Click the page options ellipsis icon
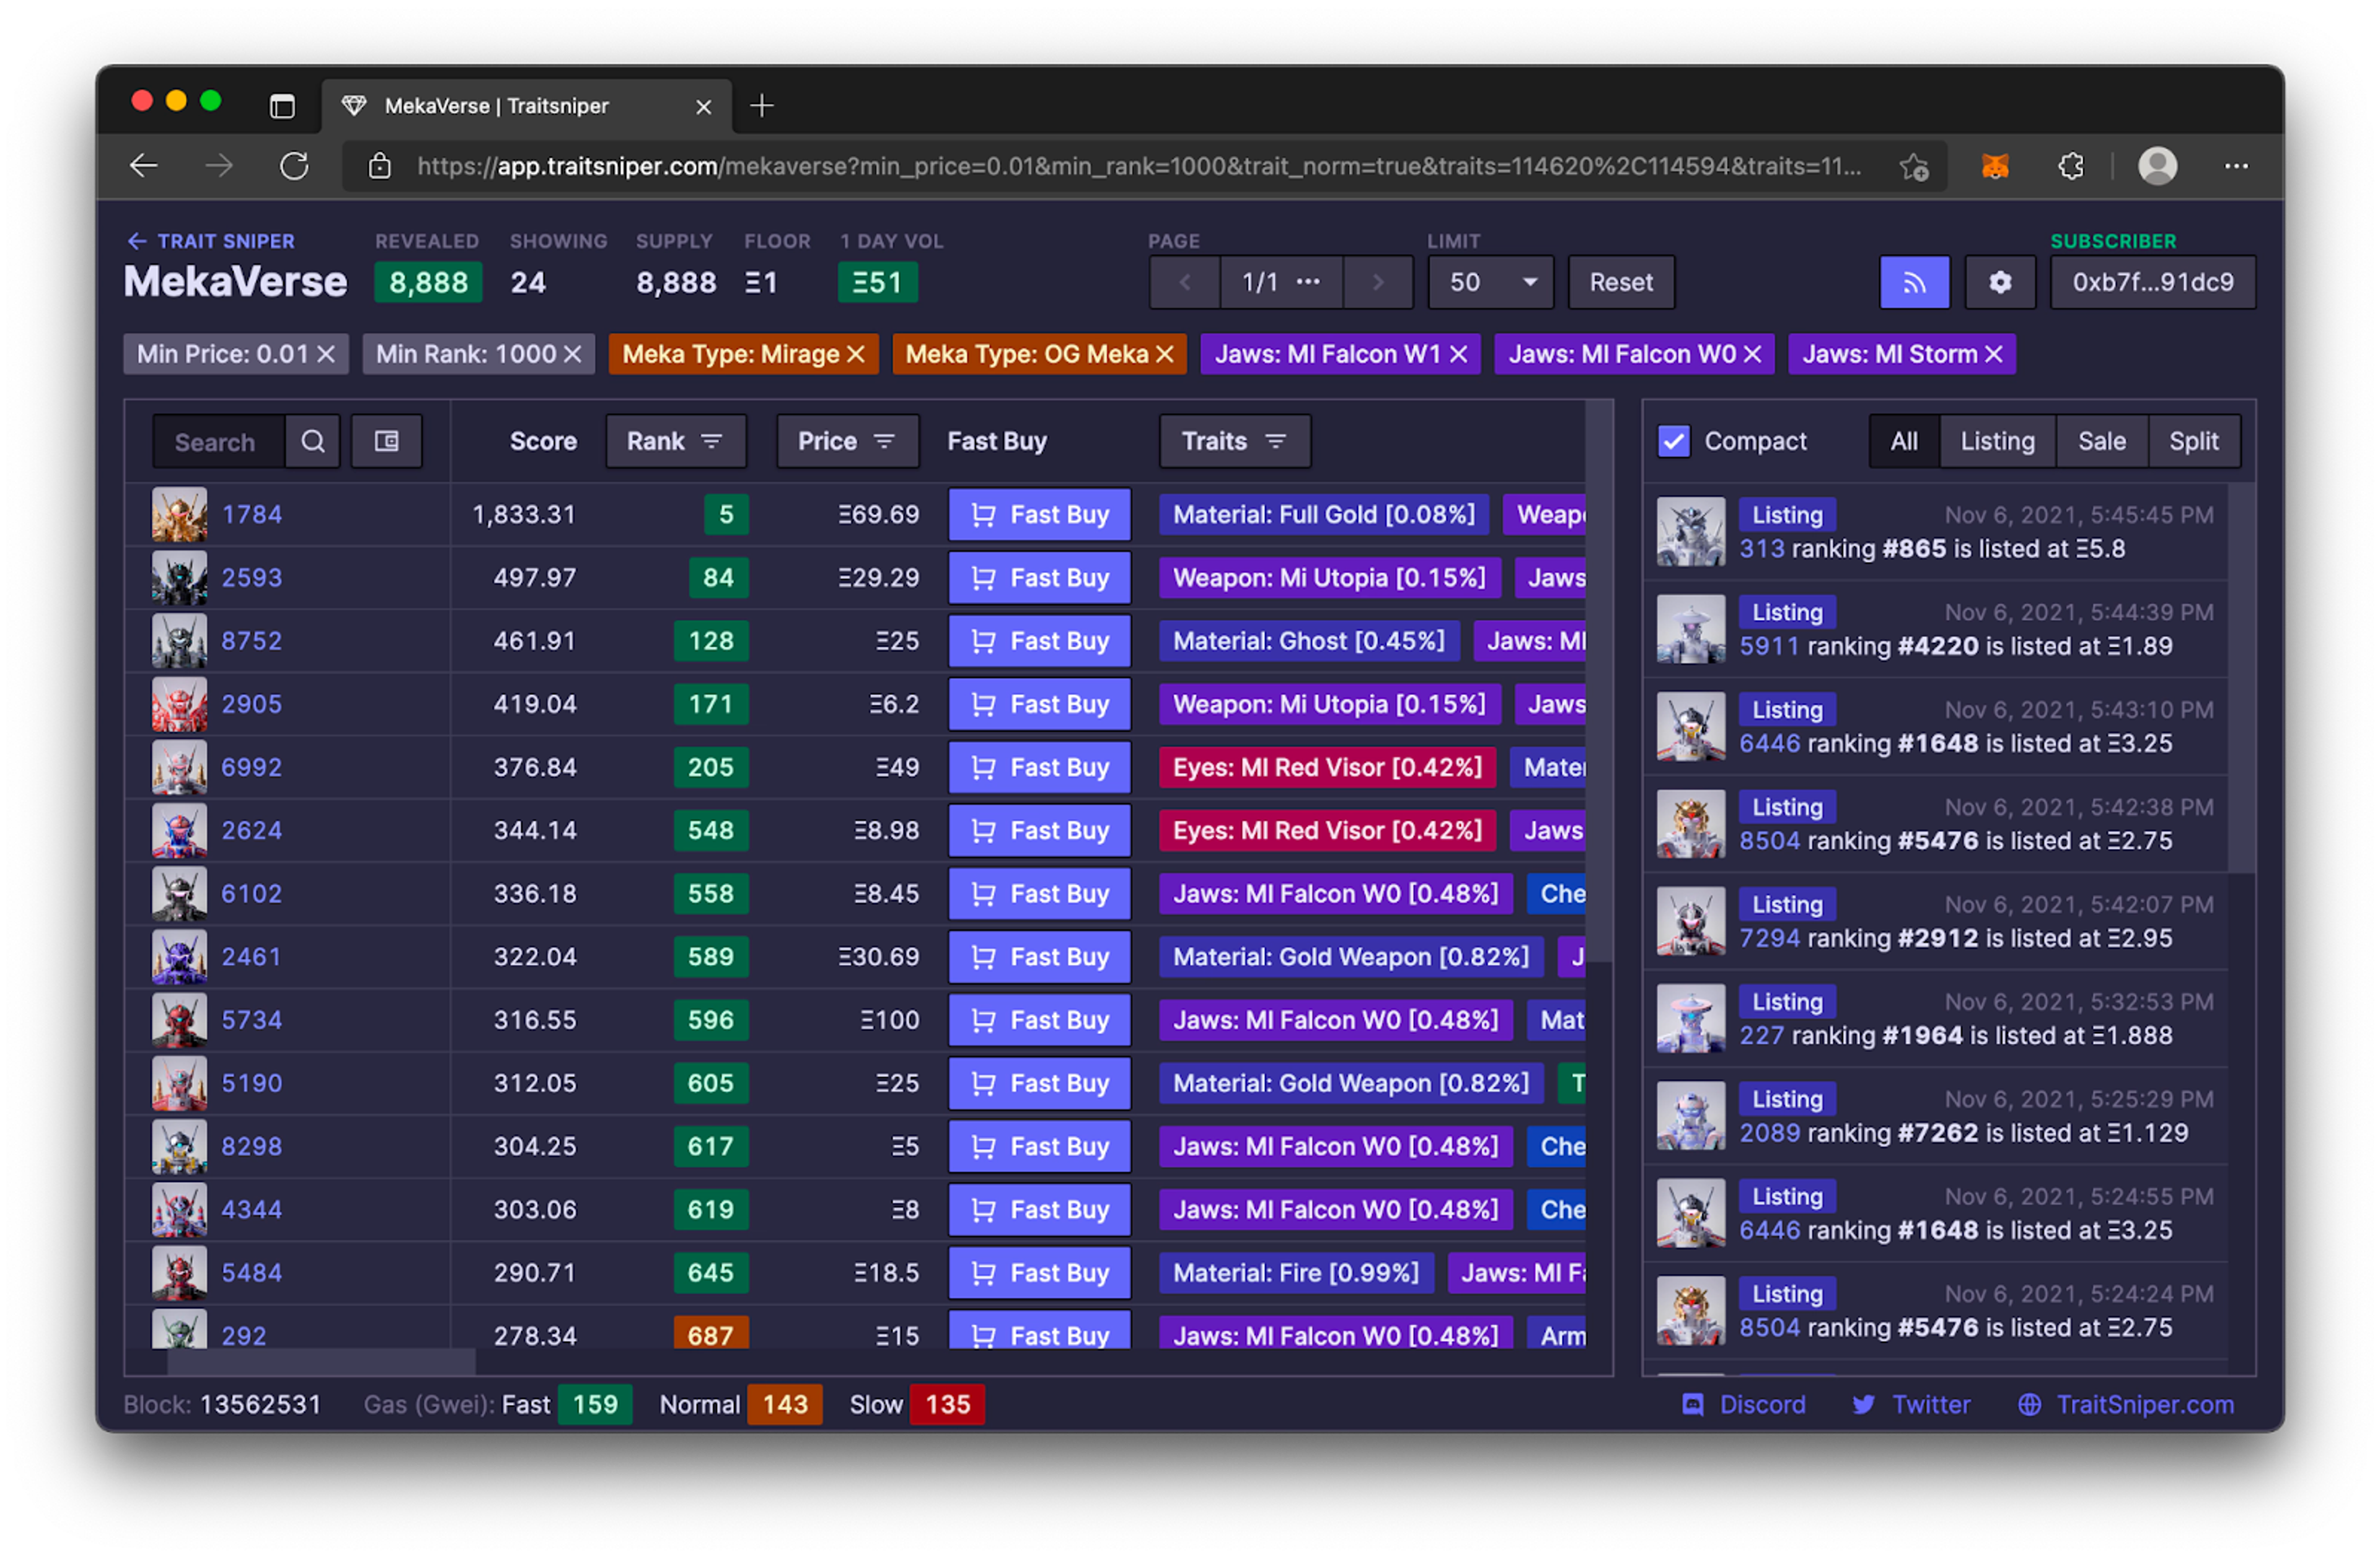Image resolution: width=2380 pixels, height=1558 pixels. point(1307,283)
